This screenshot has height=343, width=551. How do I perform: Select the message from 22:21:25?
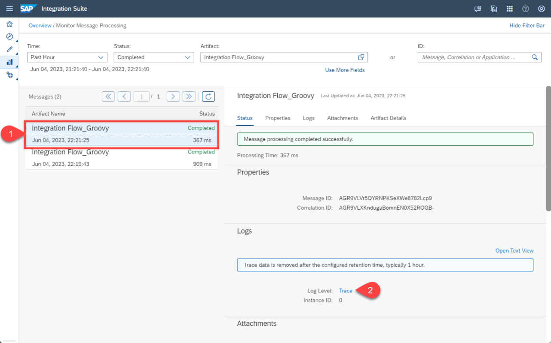(122, 134)
